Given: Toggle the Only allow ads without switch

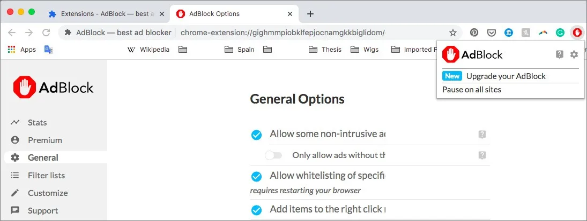Looking at the screenshot, I should pyautogui.click(x=273, y=155).
